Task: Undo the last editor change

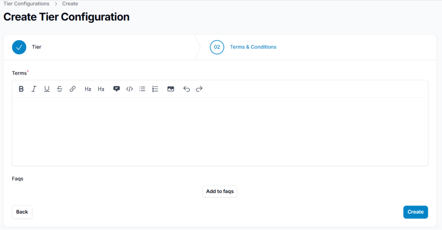Action: tap(186, 89)
